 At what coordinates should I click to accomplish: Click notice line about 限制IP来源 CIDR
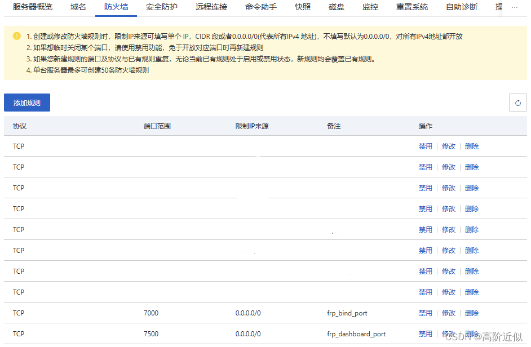click(245, 36)
